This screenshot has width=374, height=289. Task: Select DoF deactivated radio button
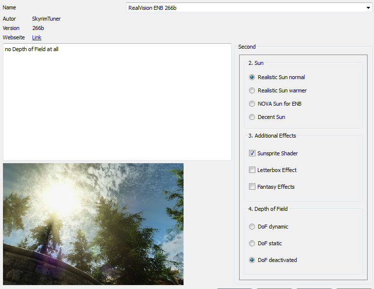tap(252, 260)
